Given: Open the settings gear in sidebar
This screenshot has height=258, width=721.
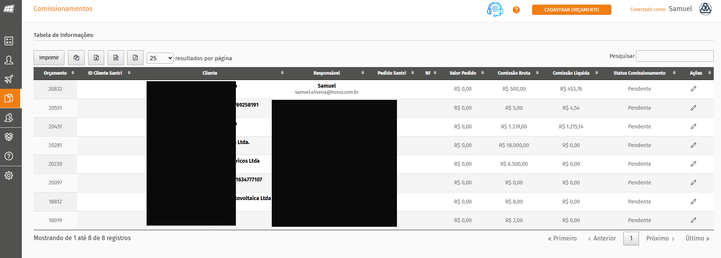Looking at the screenshot, I should pos(9,175).
